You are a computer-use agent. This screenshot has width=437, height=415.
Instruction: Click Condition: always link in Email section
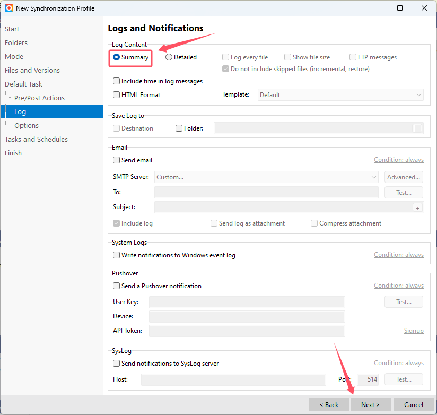pos(398,160)
